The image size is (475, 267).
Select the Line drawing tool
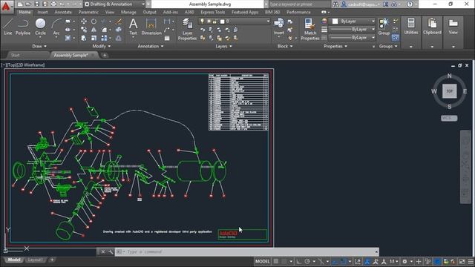tap(8, 27)
